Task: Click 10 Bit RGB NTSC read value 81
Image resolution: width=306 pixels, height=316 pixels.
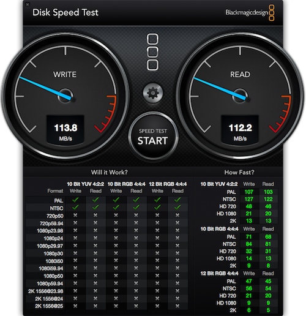Action: [268, 244]
